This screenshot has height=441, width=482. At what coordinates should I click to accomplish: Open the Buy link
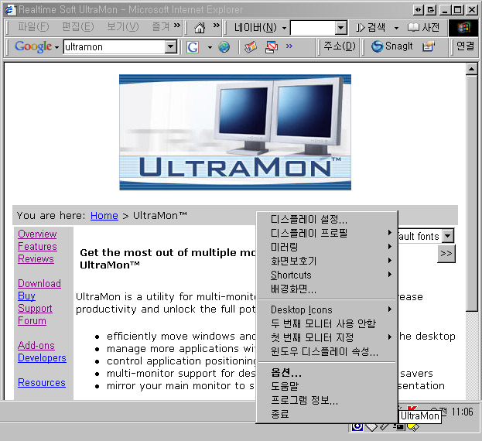(x=26, y=296)
